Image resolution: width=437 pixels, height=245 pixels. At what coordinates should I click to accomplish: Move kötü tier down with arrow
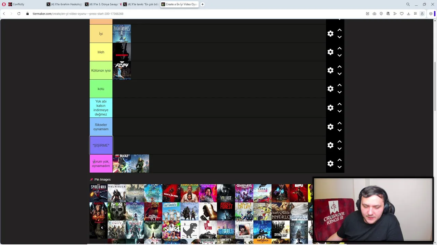[339, 92]
